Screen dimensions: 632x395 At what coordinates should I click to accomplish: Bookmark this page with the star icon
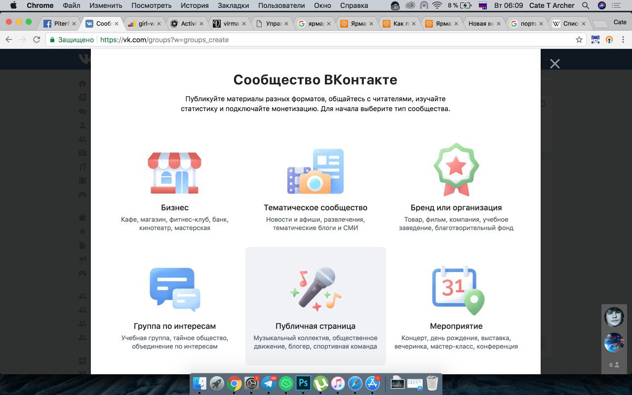[x=579, y=39]
